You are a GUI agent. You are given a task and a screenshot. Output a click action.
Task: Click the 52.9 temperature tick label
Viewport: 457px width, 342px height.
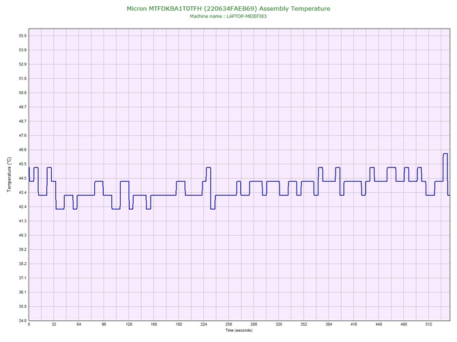pyautogui.click(x=23, y=64)
